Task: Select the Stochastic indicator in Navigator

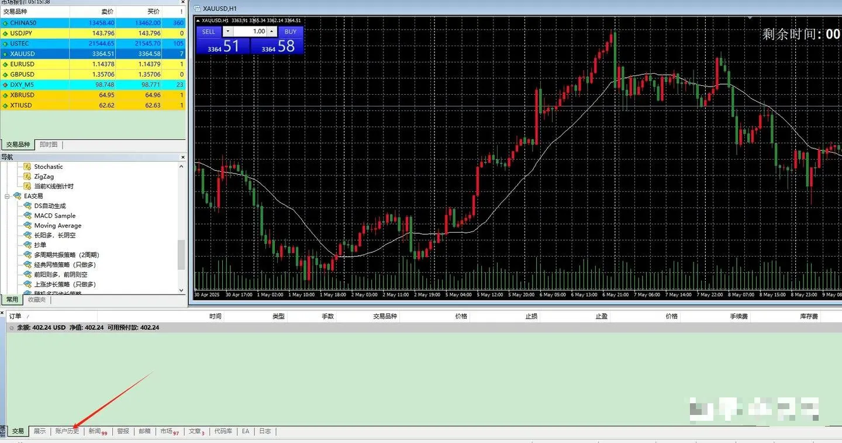Action: pos(26,167)
